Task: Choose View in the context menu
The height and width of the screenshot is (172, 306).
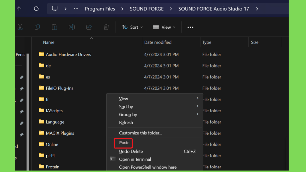Action: click(x=155, y=99)
